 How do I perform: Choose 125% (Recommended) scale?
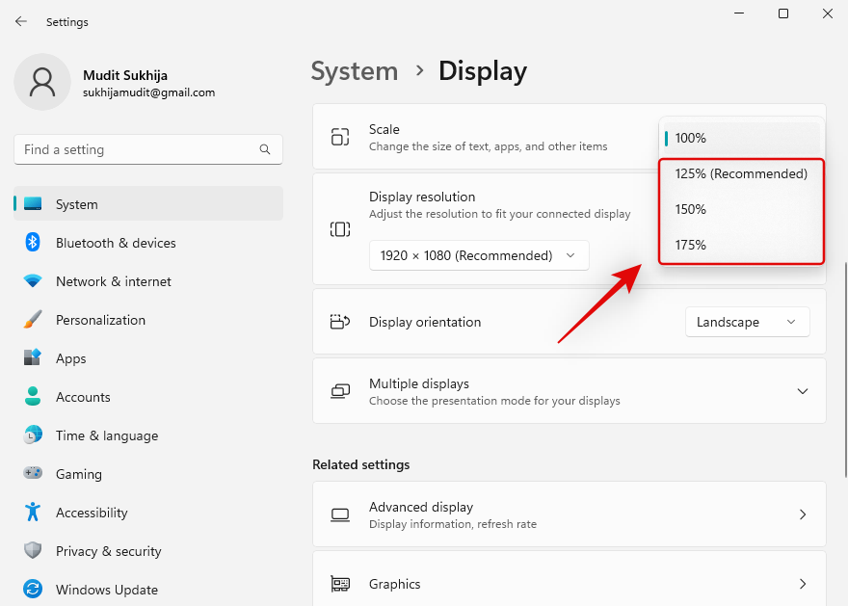742,173
